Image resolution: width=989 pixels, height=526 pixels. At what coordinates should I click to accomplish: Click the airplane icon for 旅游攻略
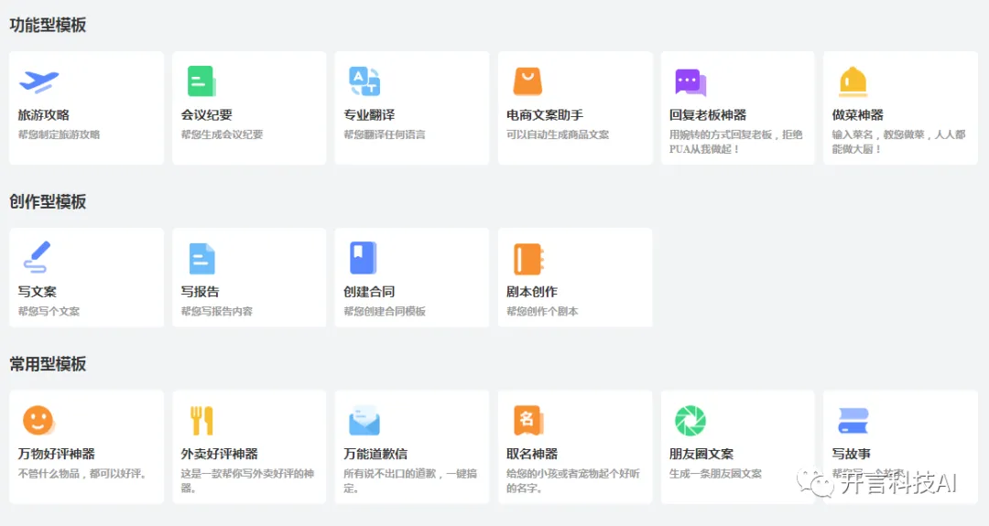tap(39, 82)
